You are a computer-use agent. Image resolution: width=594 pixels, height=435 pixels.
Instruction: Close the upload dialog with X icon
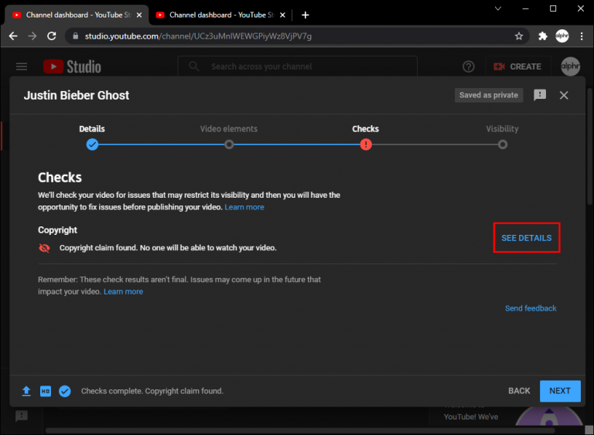coord(564,95)
